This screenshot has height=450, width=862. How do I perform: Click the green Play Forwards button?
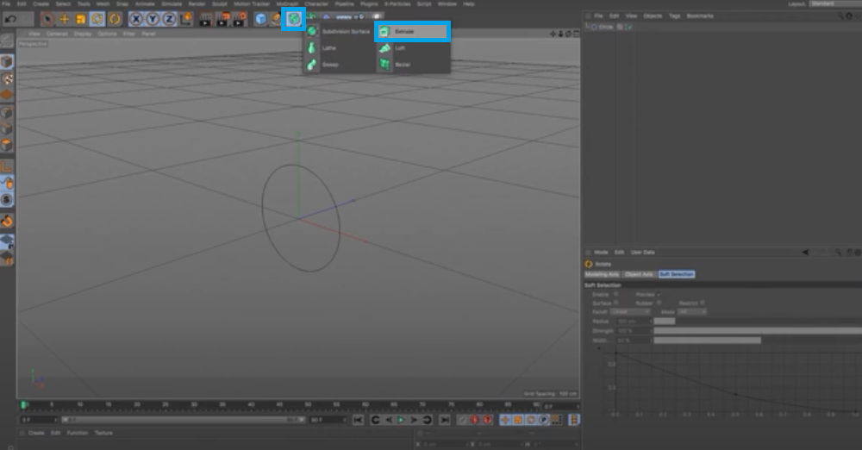tap(402, 421)
